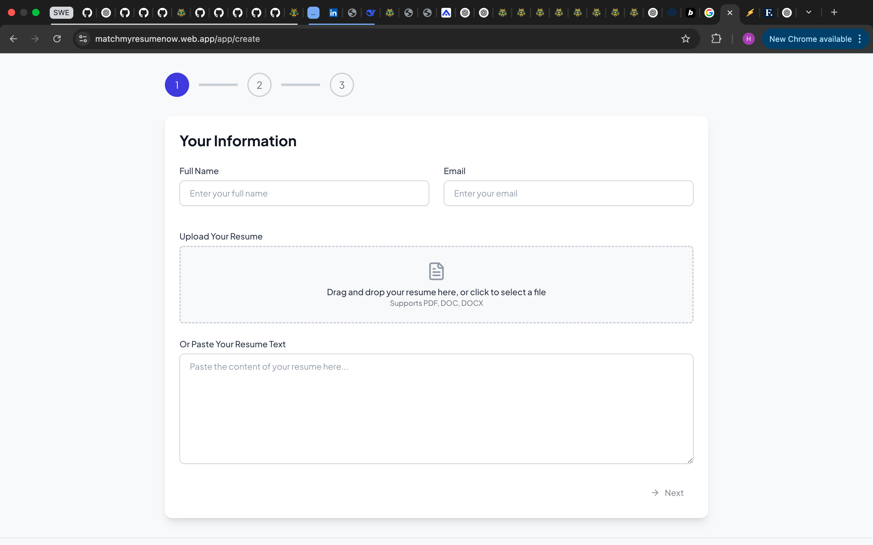Go back to previous page
Image resolution: width=873 pixels, height=545 pixels.
[13, 38]
